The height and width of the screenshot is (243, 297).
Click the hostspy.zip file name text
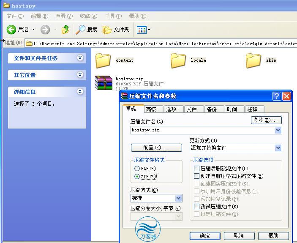(x=130, y=79)
